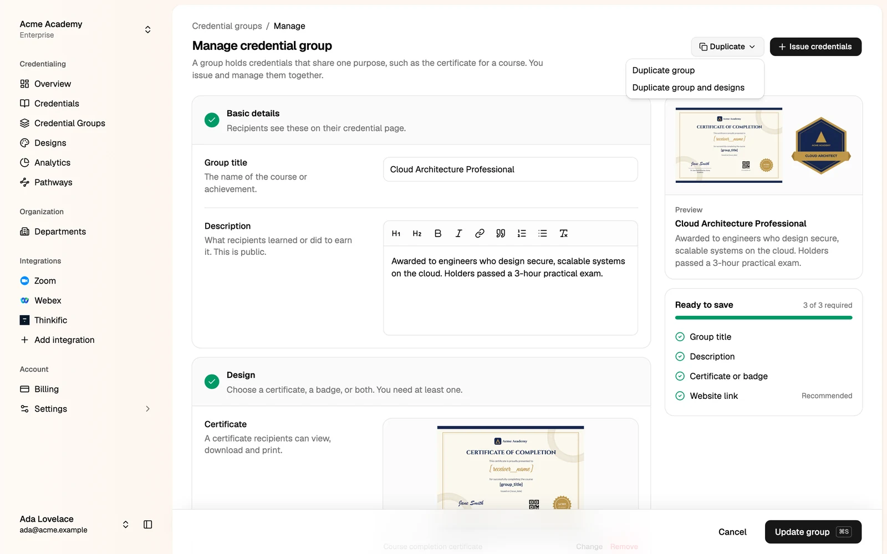Screen dimensions: 887x554
Task: Insert a bulleted list in description
Action: [x=543, y=233]
